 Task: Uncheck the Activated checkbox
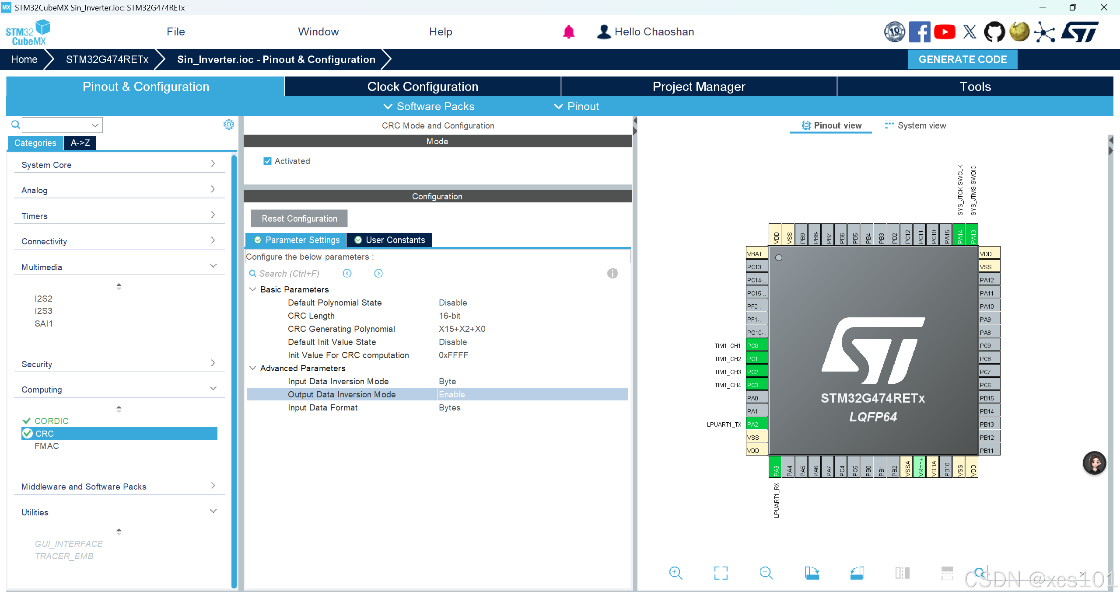tap(267, 161)
